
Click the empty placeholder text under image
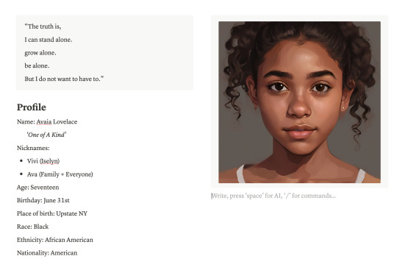273,196
